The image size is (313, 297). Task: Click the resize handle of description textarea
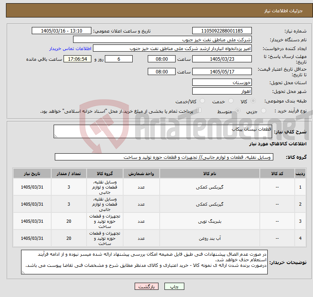coord(56,136)
